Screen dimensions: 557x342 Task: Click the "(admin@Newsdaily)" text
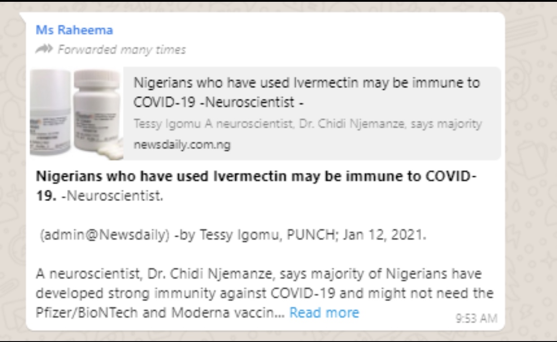coord(103,235)
